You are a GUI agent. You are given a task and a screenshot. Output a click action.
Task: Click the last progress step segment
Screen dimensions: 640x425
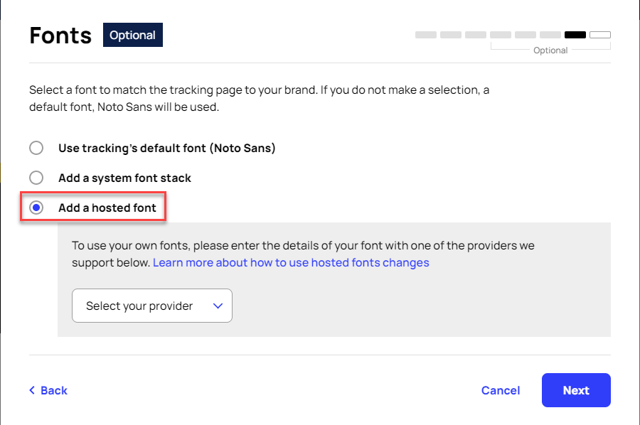[599, 34]
